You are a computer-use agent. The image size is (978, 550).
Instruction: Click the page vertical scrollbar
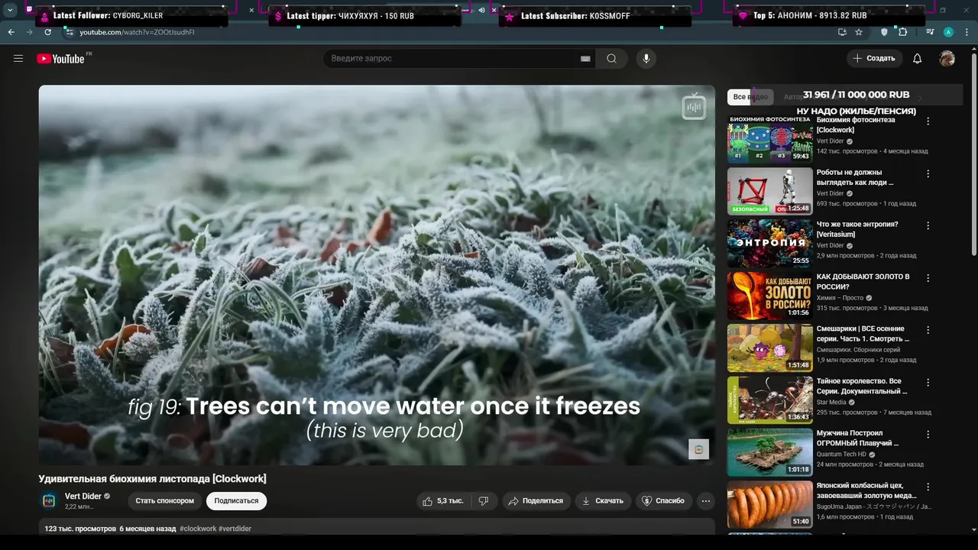(973, 153)
